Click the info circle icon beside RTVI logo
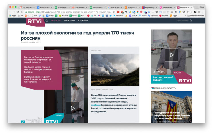This screenshot has height=134, width=213. point(47,21)
